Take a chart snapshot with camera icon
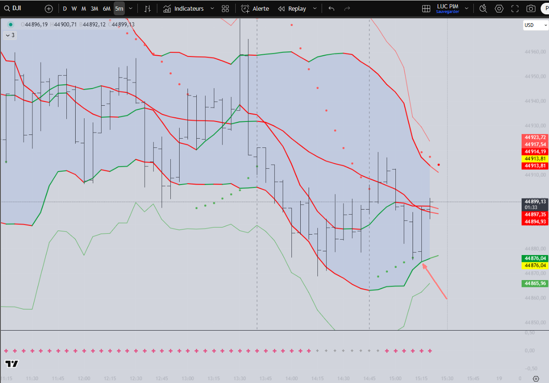Screen dimensions: 549x383 [x=531, y=9]
